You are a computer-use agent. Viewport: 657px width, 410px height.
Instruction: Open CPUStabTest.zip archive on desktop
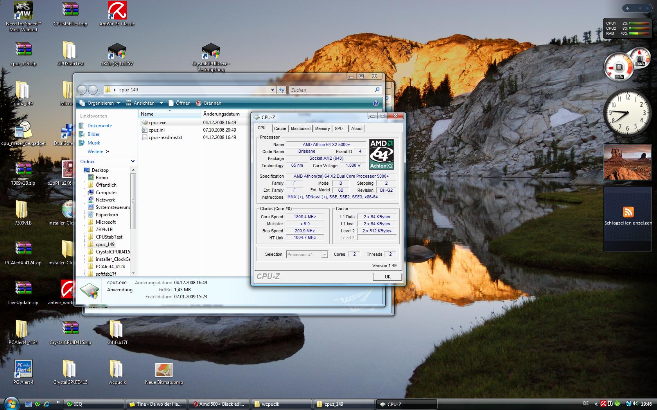[70, 14]
